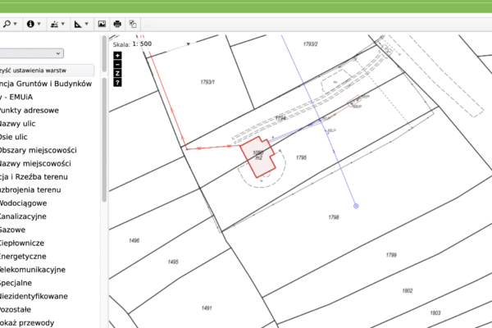Select 'Punkty adresowe' layer

point(30,111)
